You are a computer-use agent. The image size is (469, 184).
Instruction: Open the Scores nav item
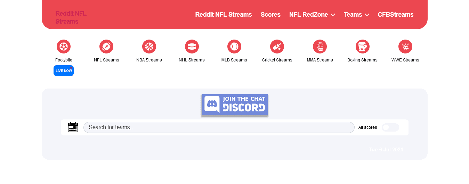(x=270, y=15)
